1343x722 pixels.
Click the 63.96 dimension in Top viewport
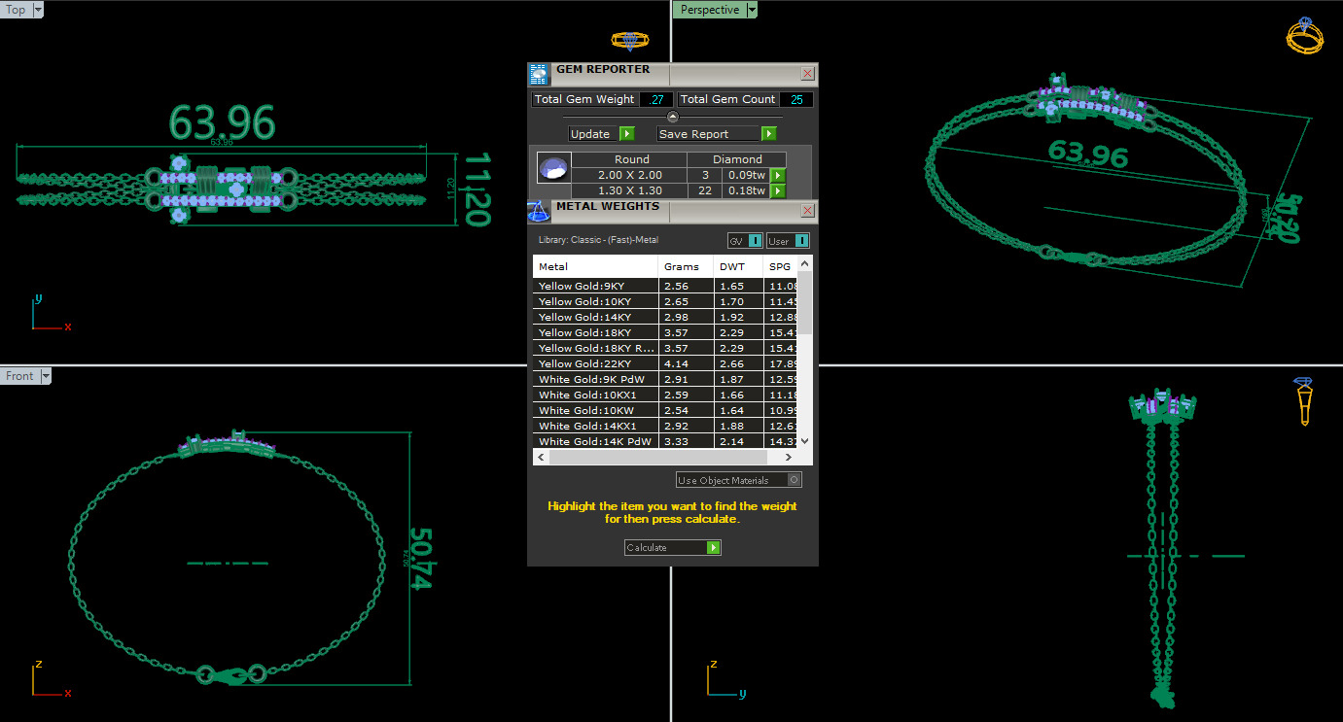(222, 122)
